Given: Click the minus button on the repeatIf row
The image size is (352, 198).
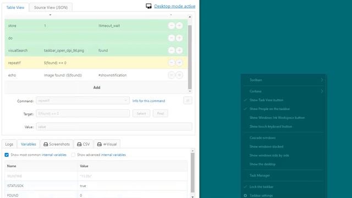Looking at the screenshot, I should coord(172,63).
